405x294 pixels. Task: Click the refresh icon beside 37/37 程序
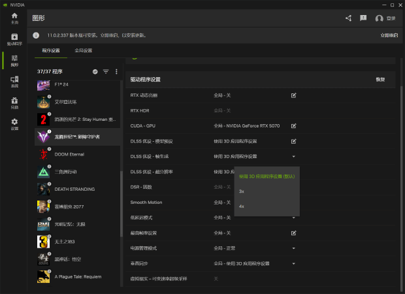[x=95, y=72]
